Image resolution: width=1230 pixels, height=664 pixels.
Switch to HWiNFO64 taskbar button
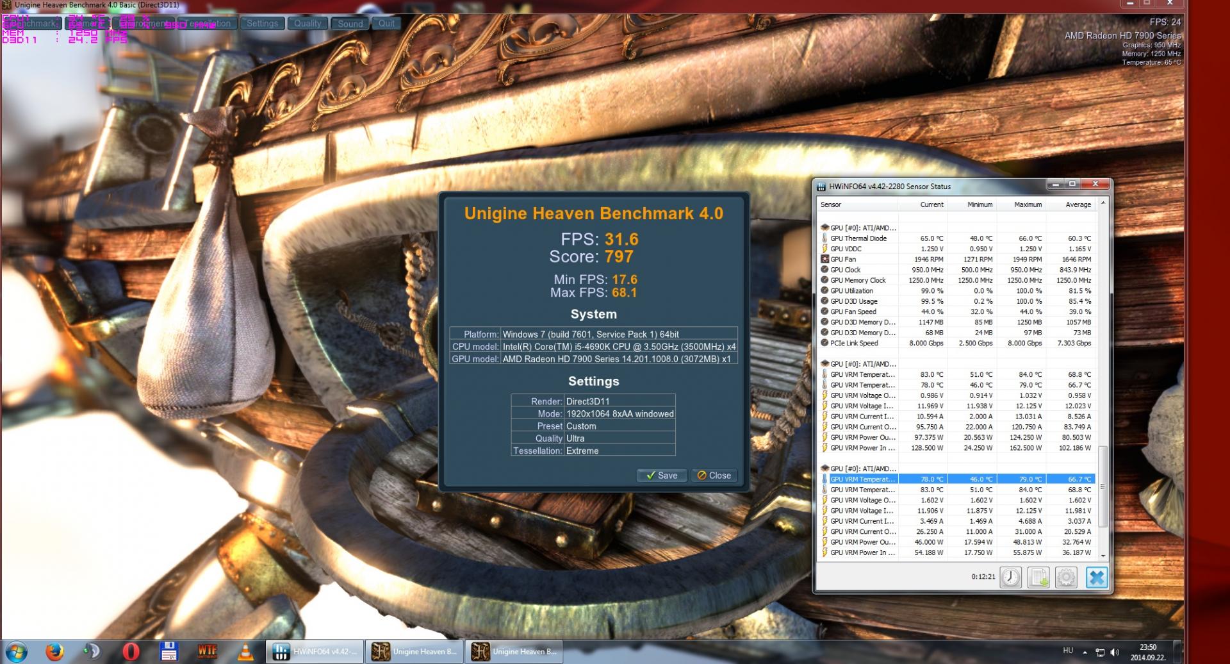[x=315, y=652]
